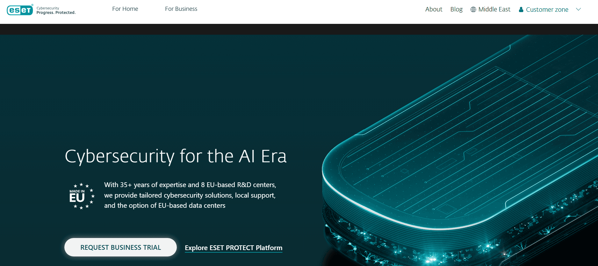Viewport: 598px width, 266px height.
Task: Open the Customer zone link
Action: 547,10
